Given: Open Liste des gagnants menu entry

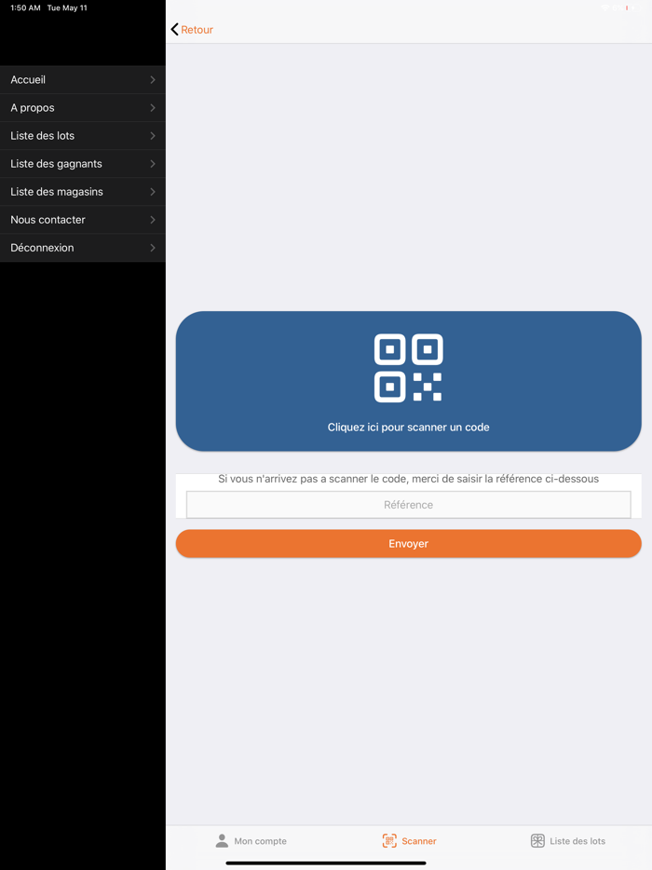Looking at the screenshot, I should coord(83,164).
